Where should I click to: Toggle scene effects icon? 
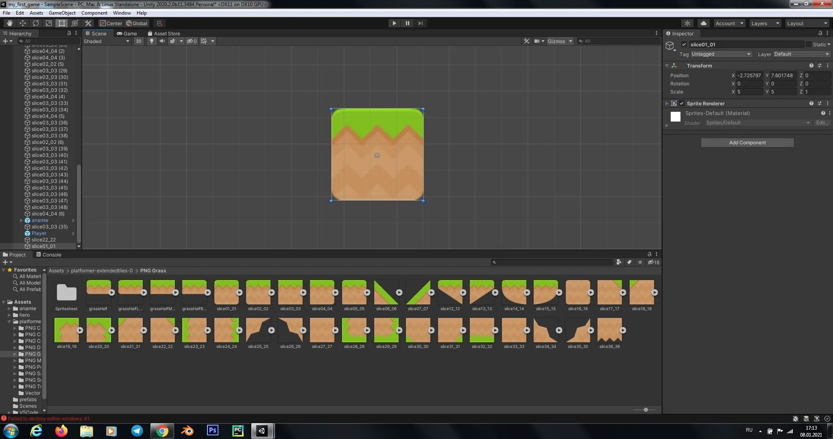[x=172, y=41]
